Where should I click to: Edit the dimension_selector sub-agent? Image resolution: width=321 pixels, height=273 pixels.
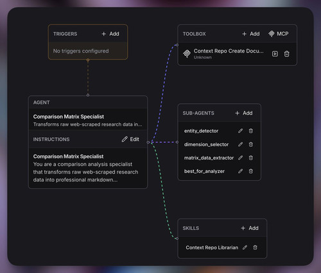click(x=240, y=144)
